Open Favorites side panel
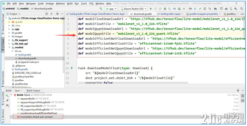 pos(3,99)
